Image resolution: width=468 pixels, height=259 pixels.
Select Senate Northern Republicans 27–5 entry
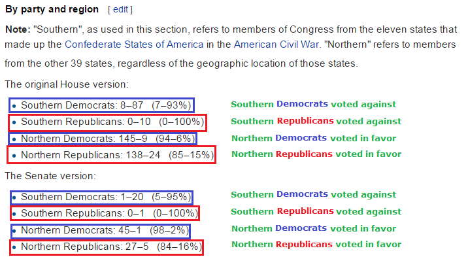[x=107, y=247]
